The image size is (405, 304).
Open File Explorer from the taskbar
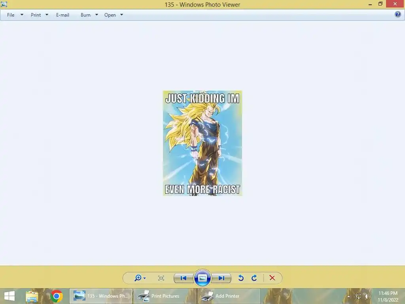coord(32,296)
